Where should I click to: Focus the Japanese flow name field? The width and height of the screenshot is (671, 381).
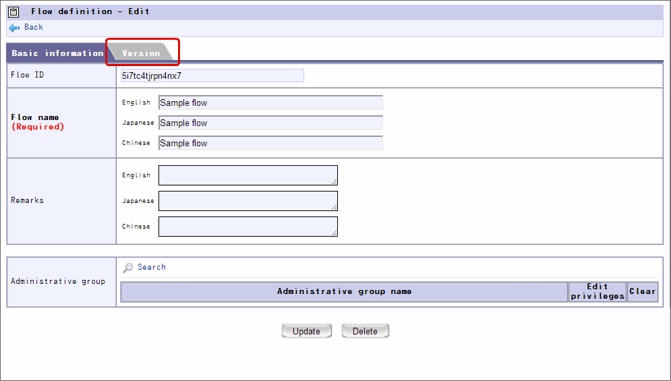270,123
